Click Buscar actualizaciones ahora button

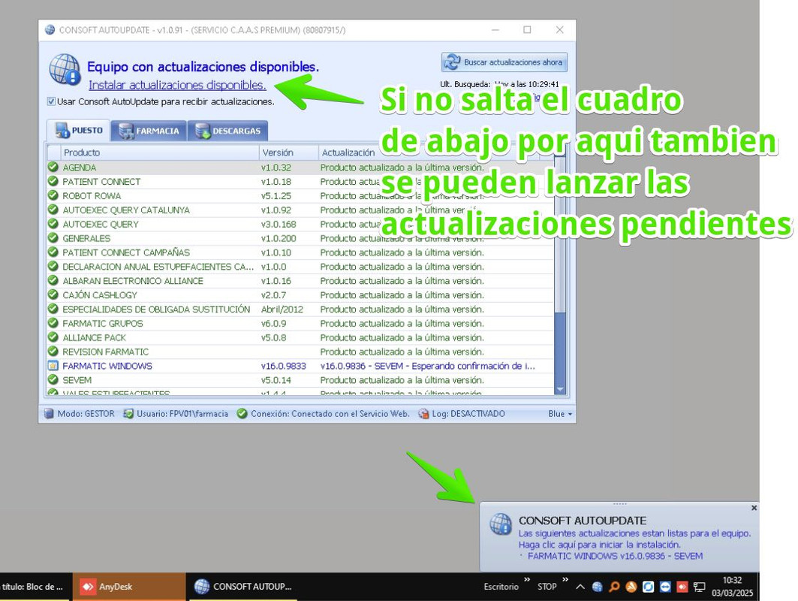coord(504,62)
